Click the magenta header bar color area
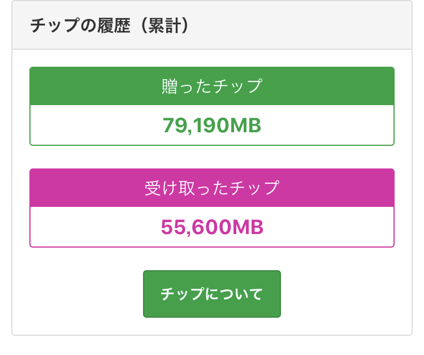Screen dimensions: 424x355 tap(339, 188)
